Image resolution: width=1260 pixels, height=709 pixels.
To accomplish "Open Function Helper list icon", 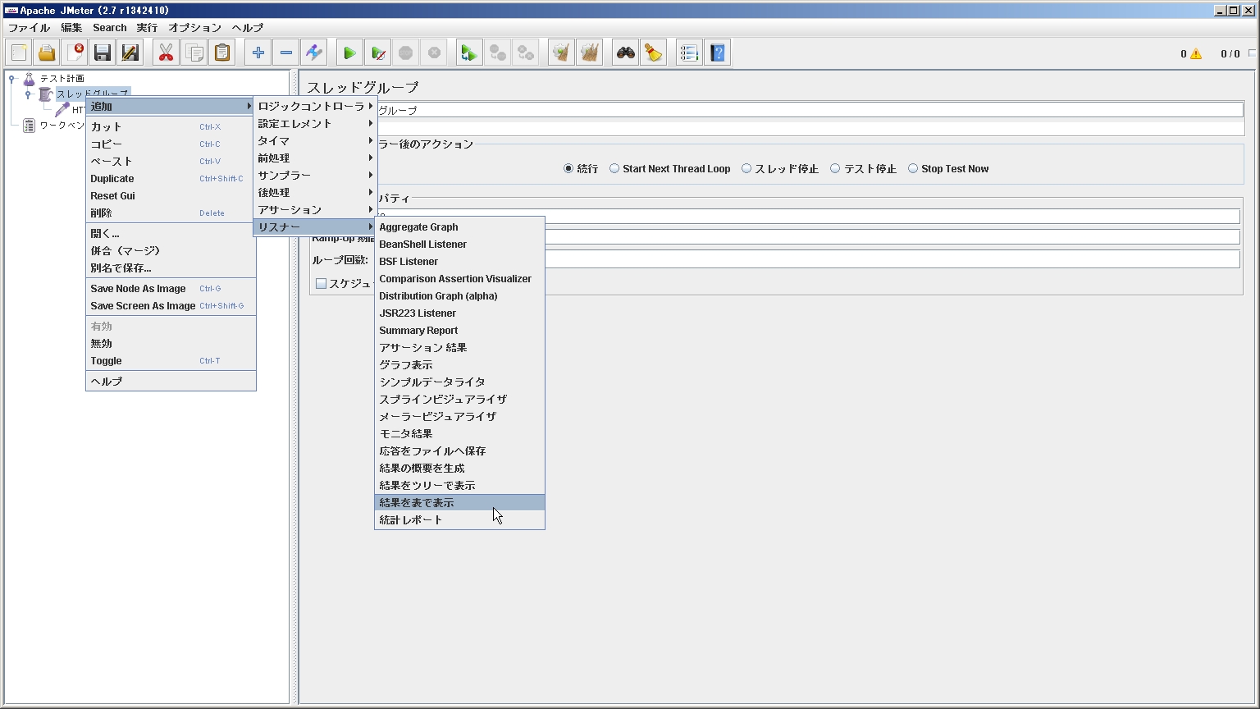I will (x=689, y=53).
